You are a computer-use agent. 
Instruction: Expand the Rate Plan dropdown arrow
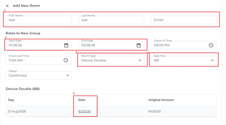(x=212, y=60)
